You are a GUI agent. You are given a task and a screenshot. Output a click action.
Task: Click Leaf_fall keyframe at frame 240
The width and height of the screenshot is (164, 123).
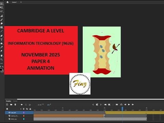click(x=106, y=113)
